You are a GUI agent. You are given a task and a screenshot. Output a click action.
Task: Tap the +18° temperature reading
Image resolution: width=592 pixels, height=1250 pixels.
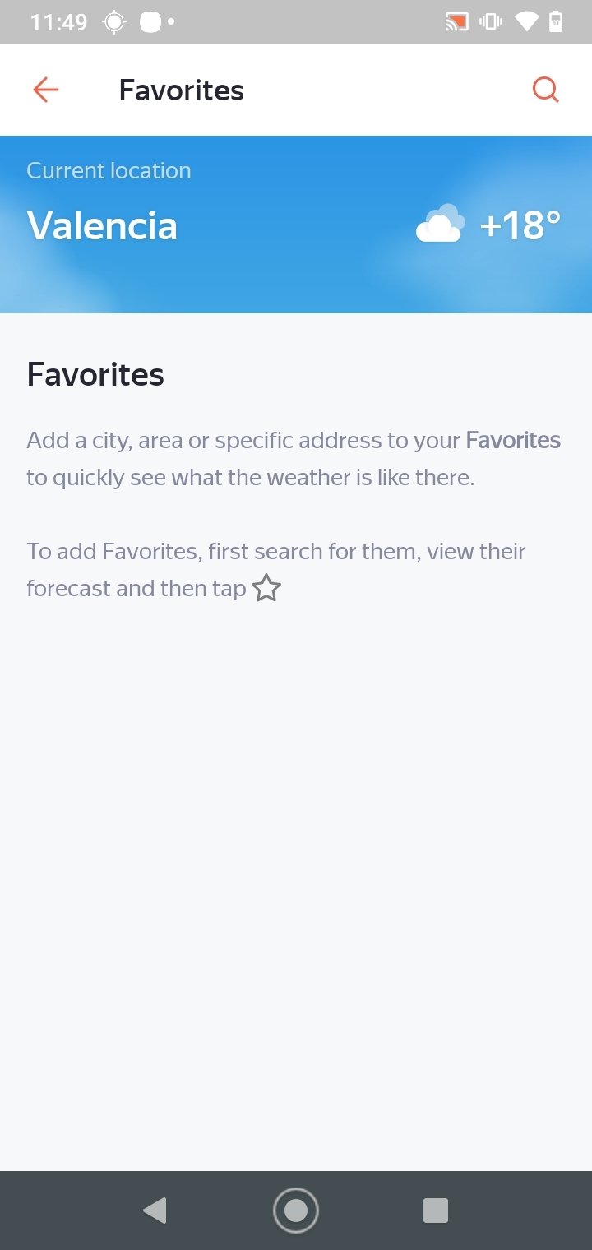pyautogui.click(x=520, y=225)
